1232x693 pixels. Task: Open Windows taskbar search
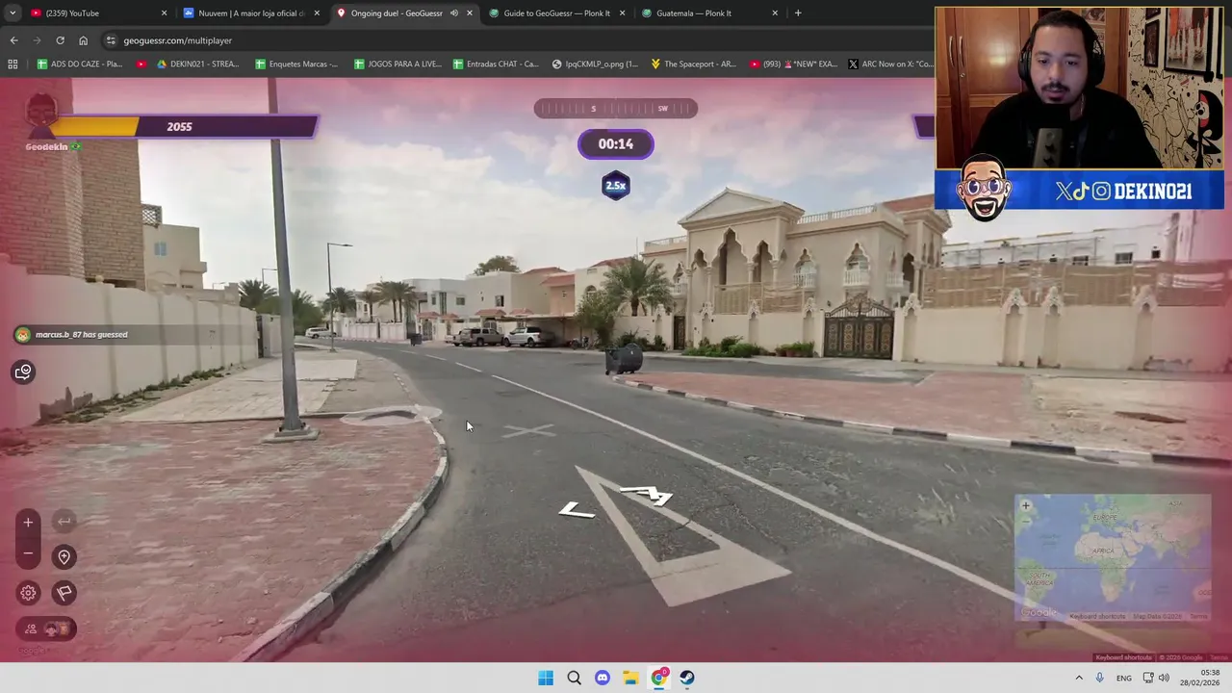(574, 678)
